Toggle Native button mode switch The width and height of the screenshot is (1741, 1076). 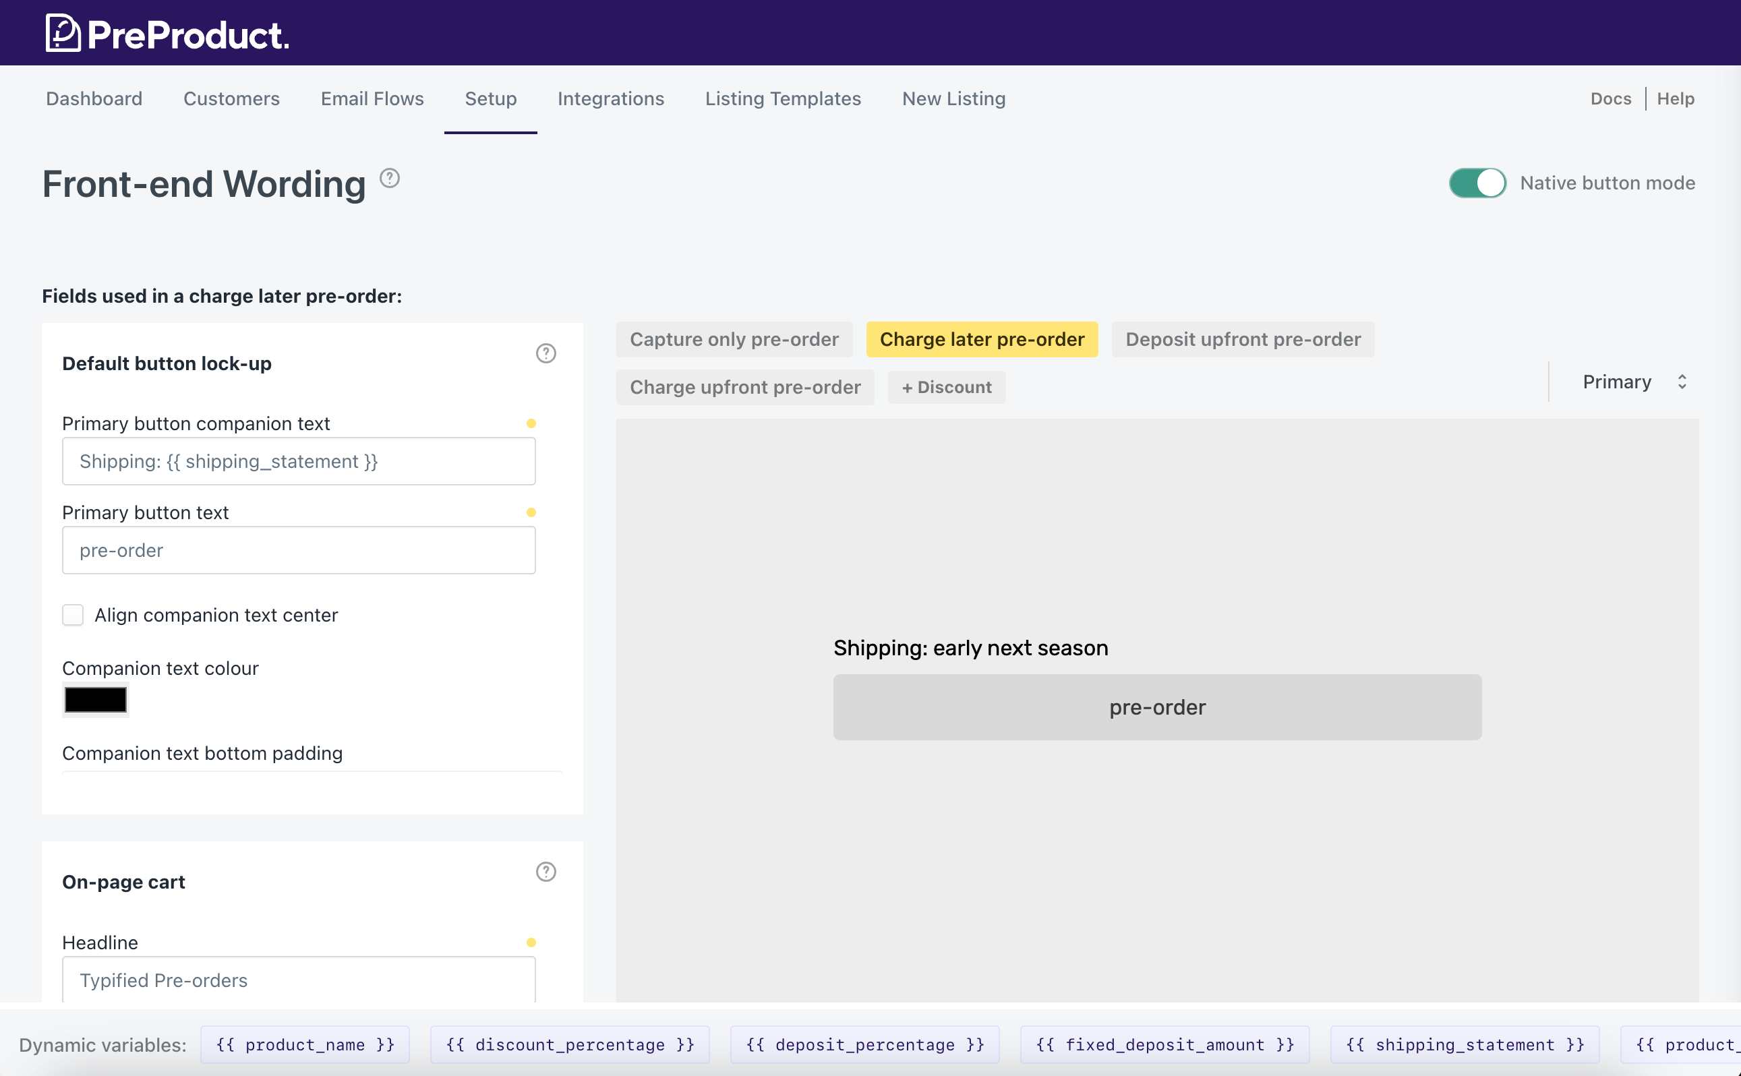click(x=1477, y=183)
